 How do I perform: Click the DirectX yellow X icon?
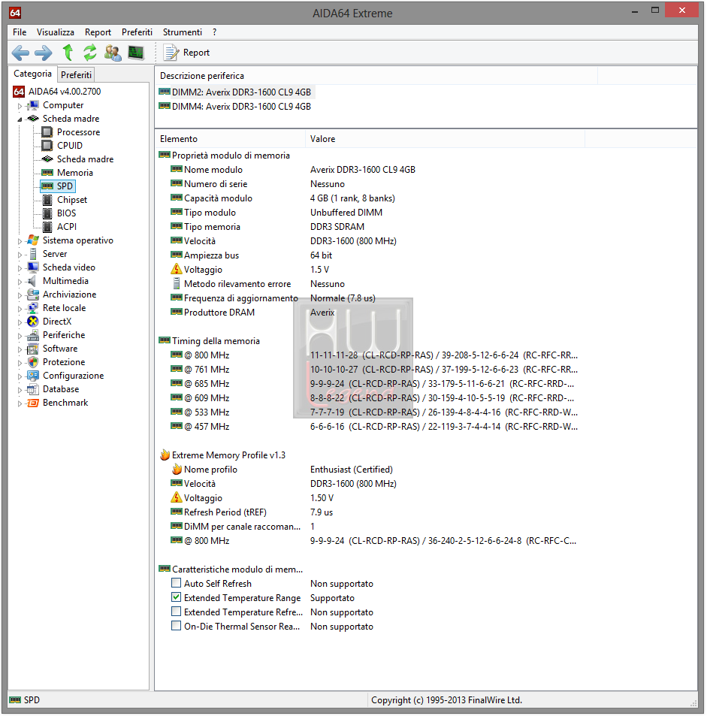[33, 322]
